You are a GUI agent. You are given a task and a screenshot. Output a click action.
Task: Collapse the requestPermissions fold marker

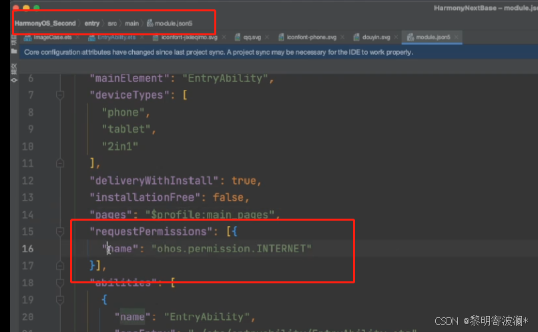pyautogui.click(x=60, y=231)
